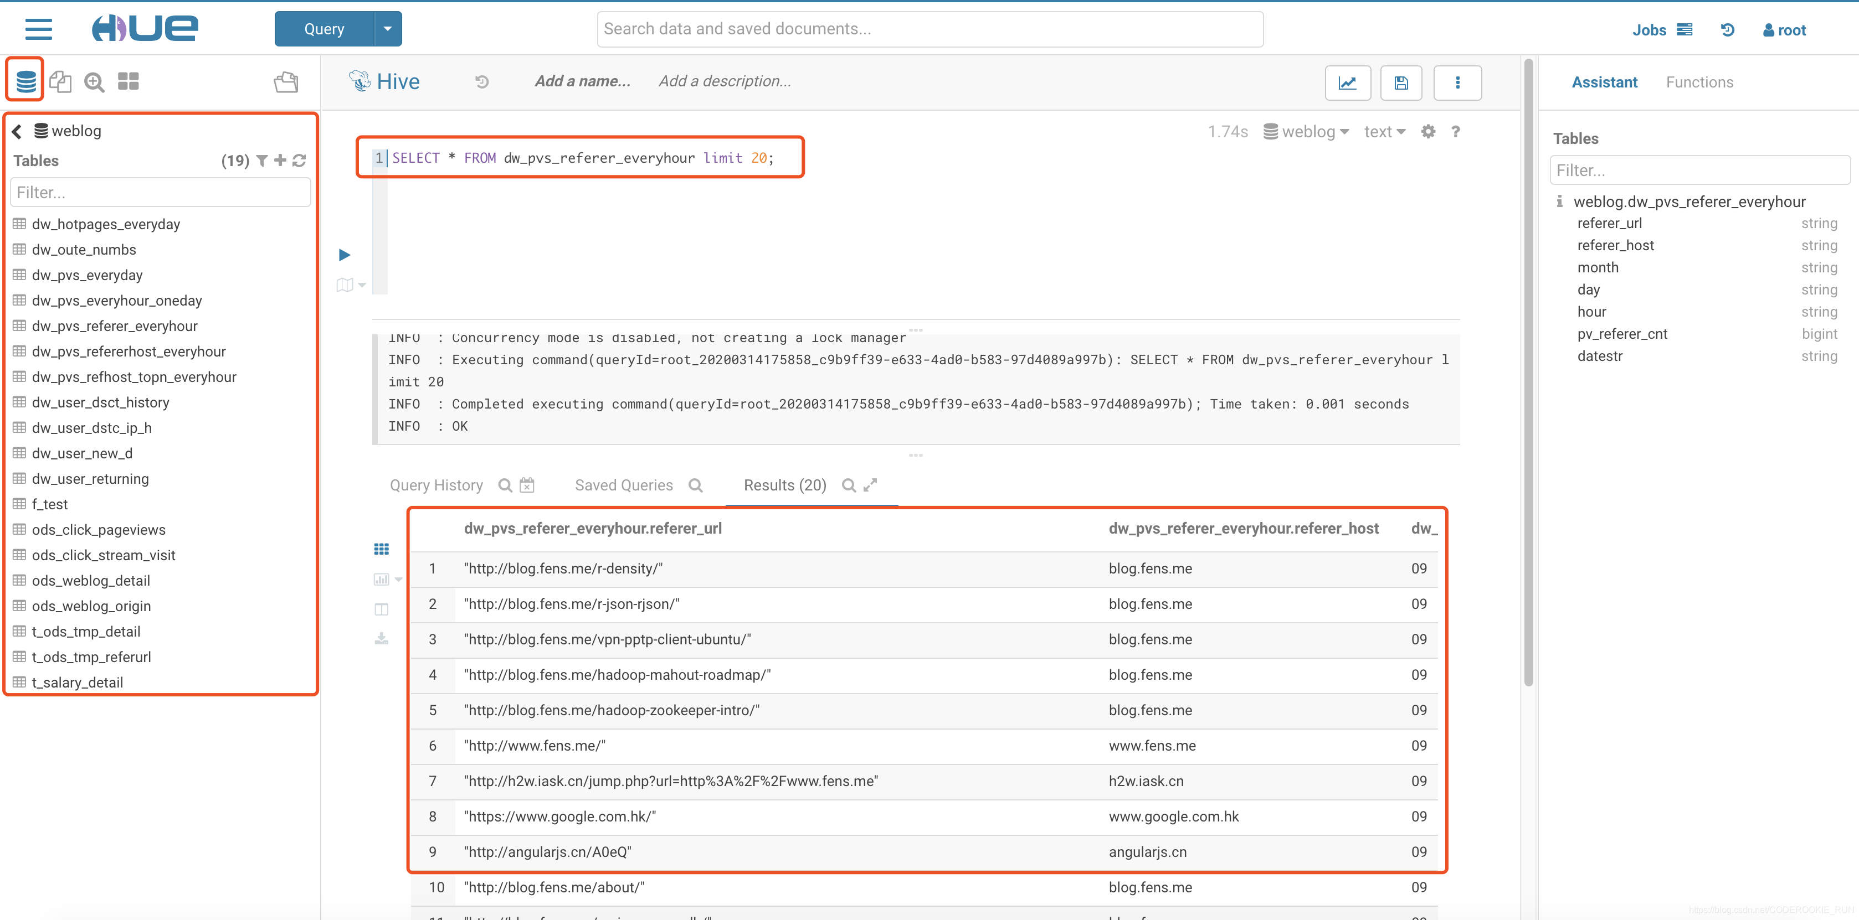Toggle the main hamburger menu
1859x920 pixels.
(x=38, y=29)
